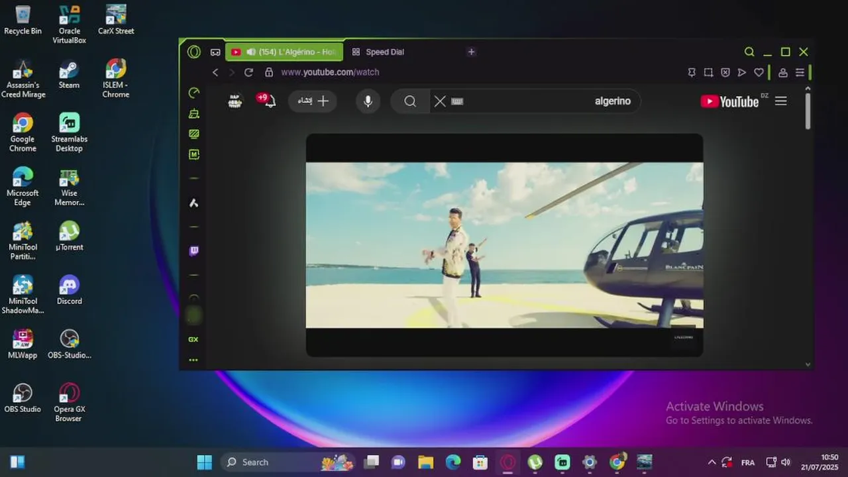Viewport: 848px width, 477px height.
Task: Open sidebar three-dots setup menu
Action: (x=193, y=360)
